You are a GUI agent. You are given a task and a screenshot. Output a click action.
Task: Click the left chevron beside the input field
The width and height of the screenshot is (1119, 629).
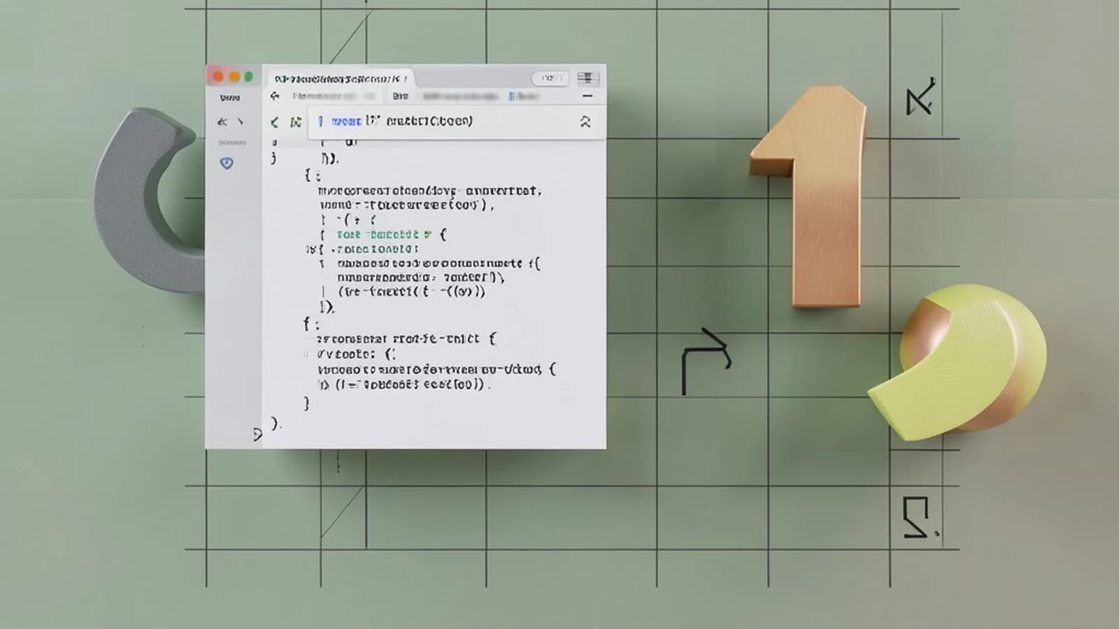[275, 122]
